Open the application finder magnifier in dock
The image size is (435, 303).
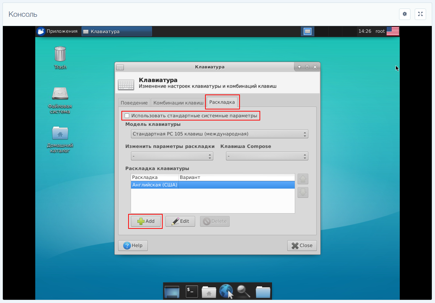(244, 292)
